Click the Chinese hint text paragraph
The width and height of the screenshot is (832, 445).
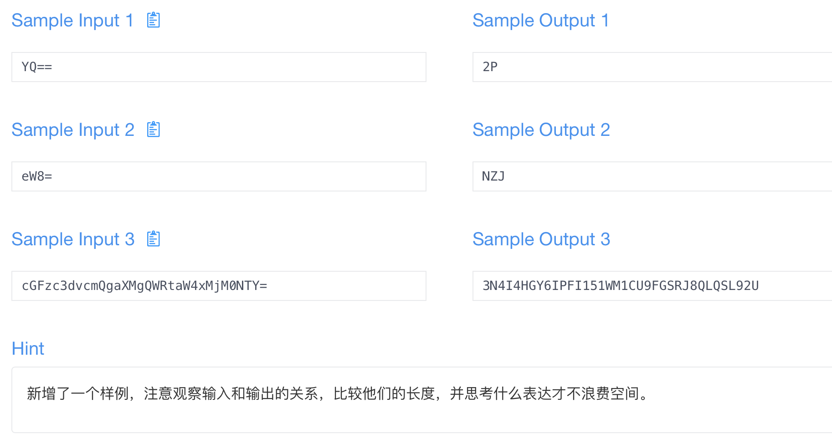click(x=338, y=393)
